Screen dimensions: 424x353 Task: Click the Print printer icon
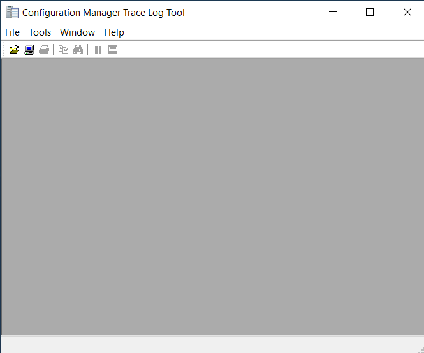(44, 50)
